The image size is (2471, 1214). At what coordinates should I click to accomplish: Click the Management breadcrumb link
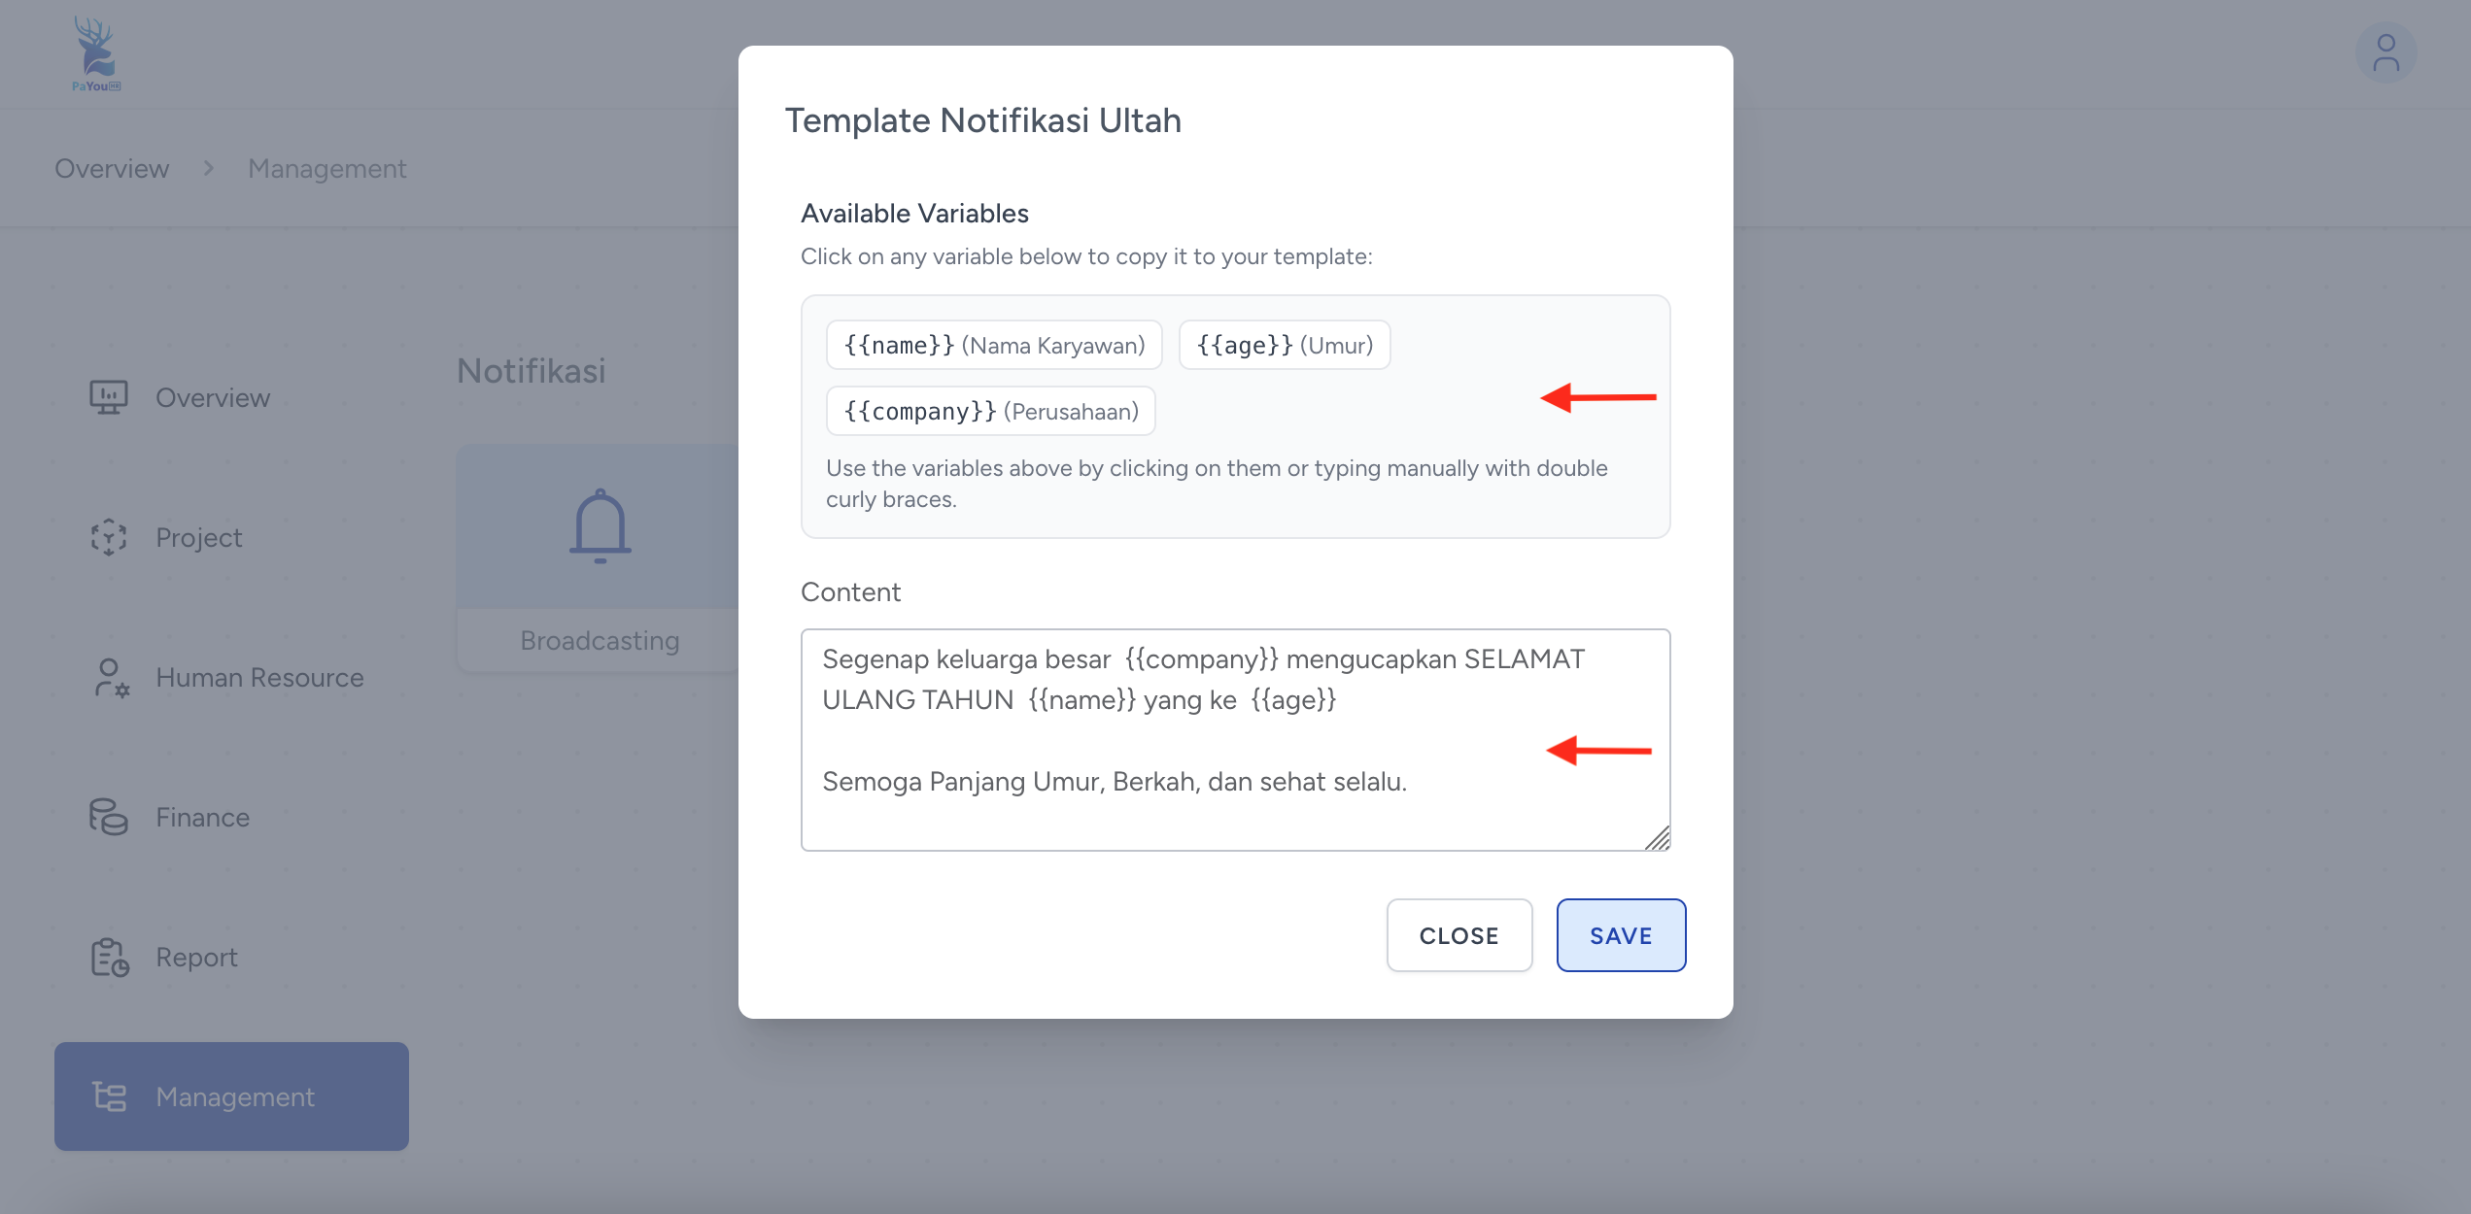(x=326, y=169)
